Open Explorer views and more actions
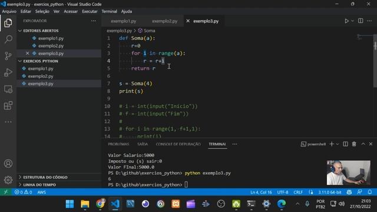The image size is (377, 212). tap(94, 21)
